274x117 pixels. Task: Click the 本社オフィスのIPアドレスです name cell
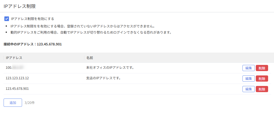pyautogui.click(x=110, y=68)
